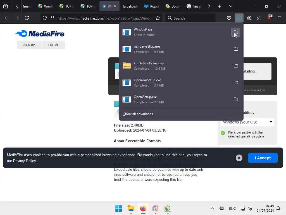The image size is (286, 215).
Task: Accept cookies with I Accept
Action: coord(263,158)
